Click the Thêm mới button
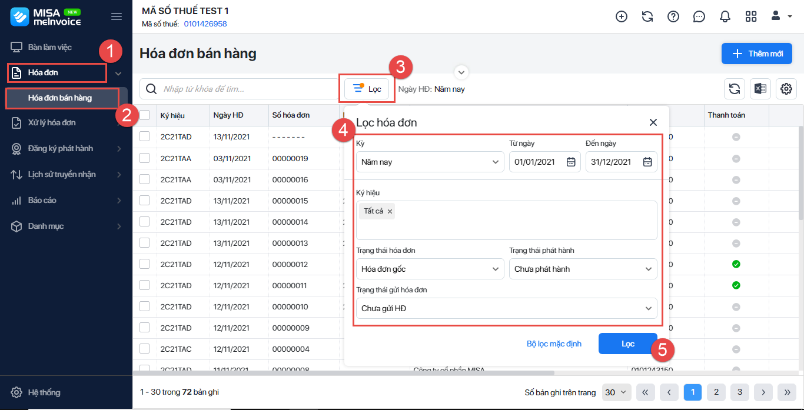 756,54
